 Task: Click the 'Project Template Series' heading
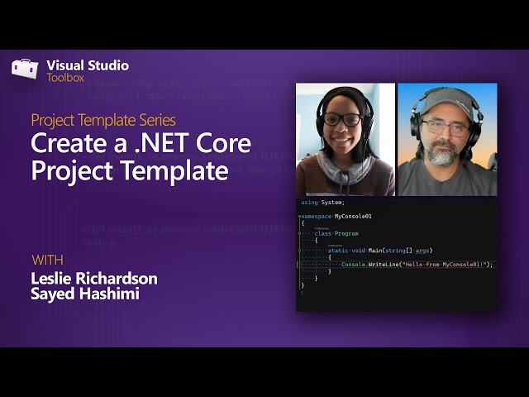[103, 121]
